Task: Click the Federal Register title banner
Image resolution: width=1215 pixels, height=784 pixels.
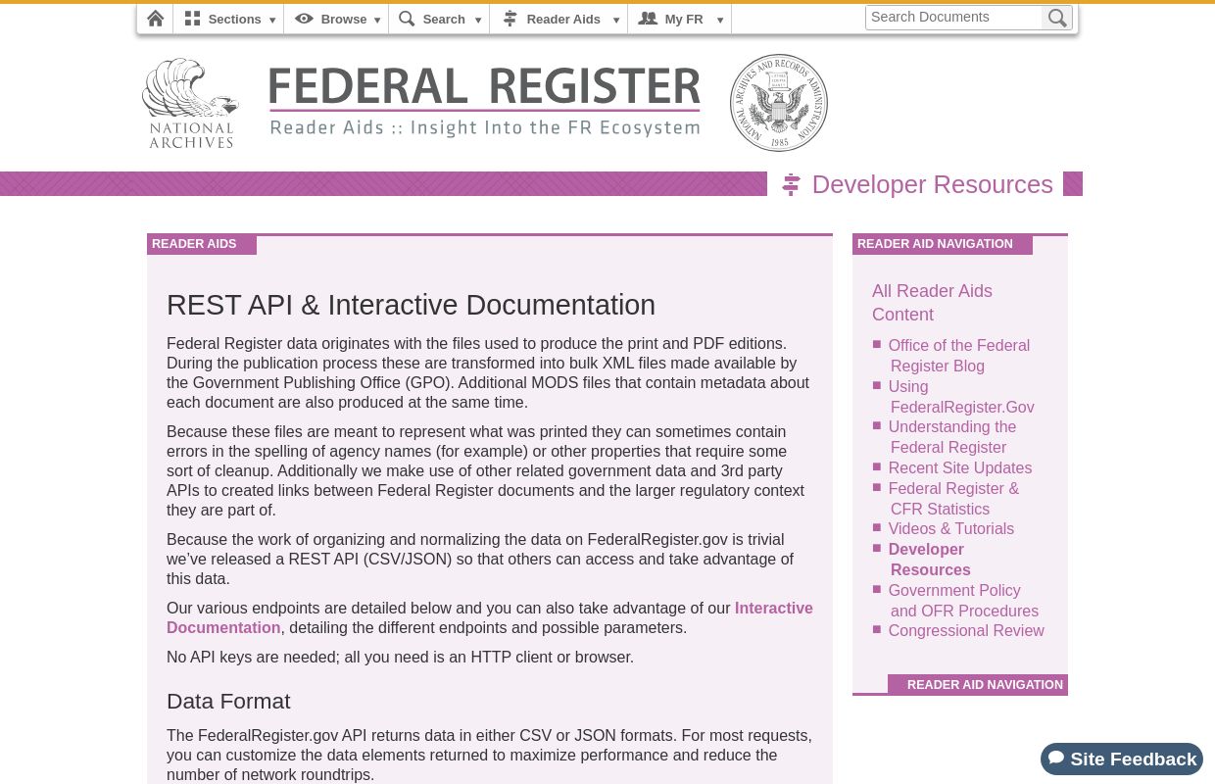Action: (485, 102)
